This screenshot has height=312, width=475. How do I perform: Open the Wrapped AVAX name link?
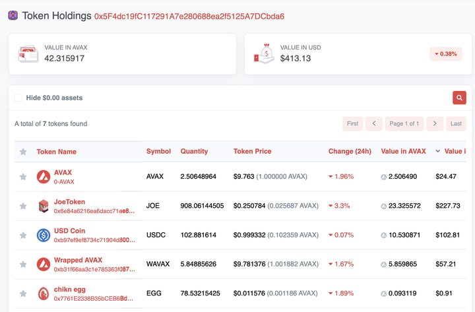pyautogui.click(x=78, y=260)
